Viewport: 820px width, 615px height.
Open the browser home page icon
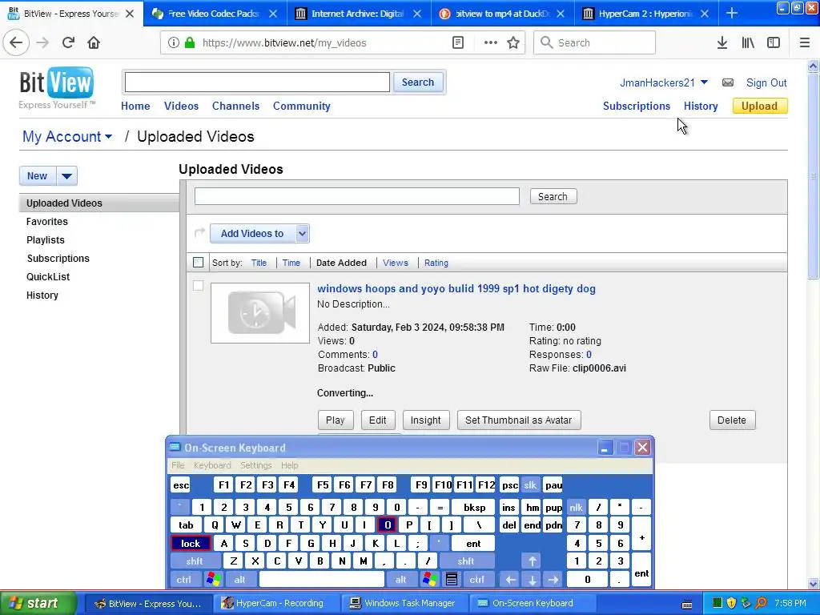pyautogui.click(x=94, y=43)
